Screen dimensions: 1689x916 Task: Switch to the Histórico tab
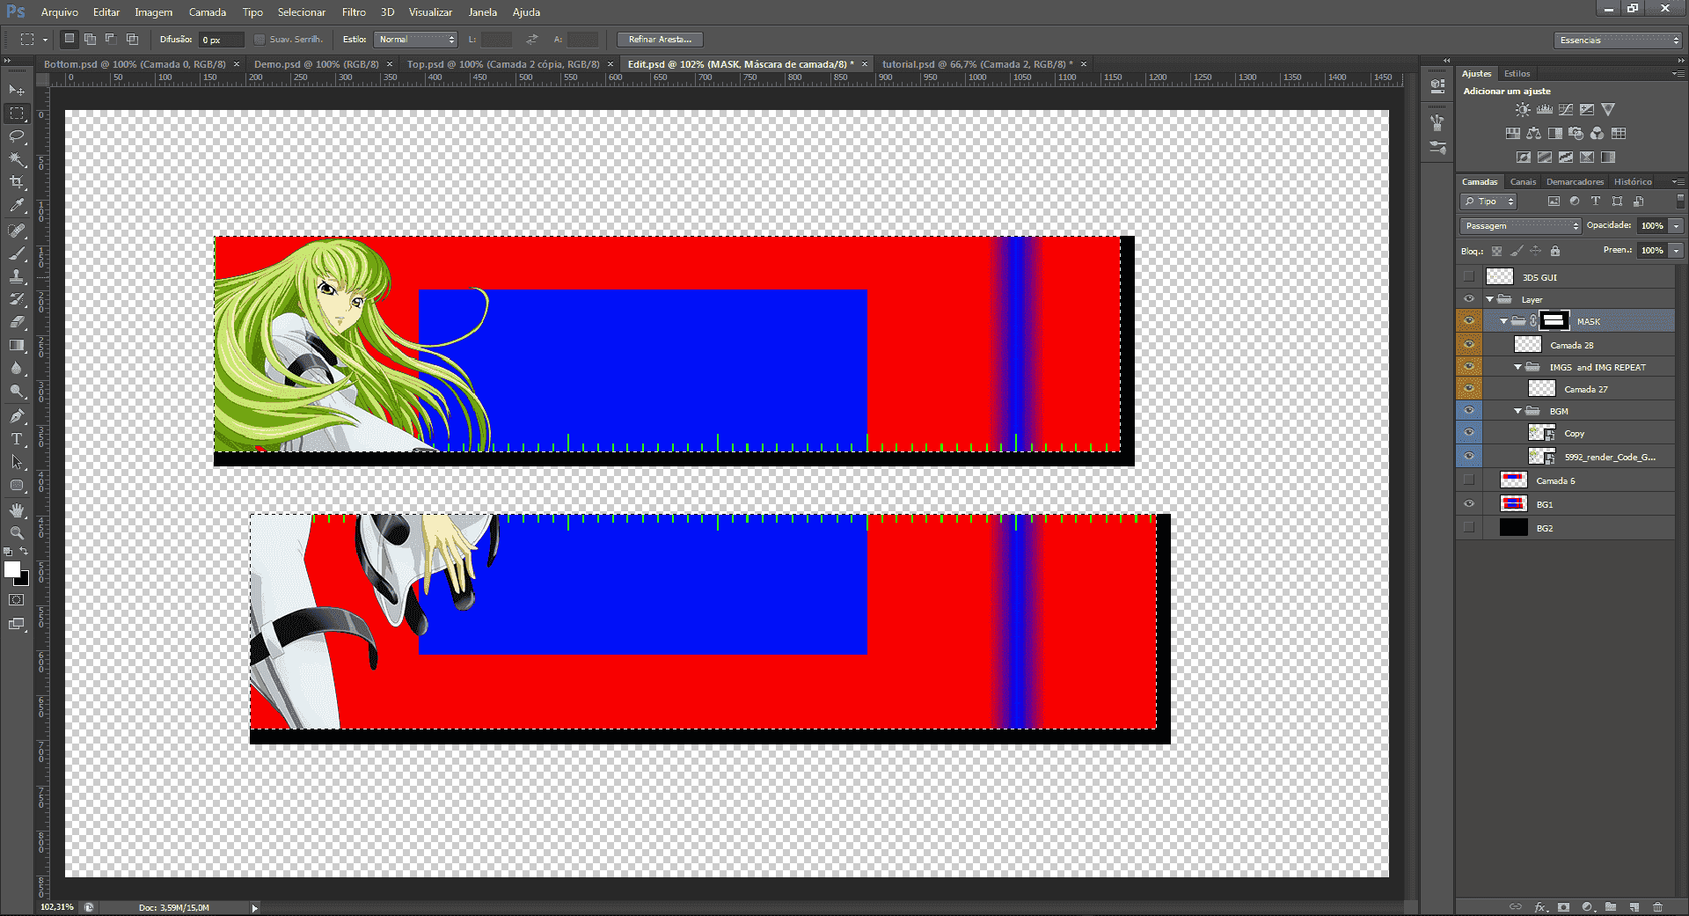coord(1633,182)
